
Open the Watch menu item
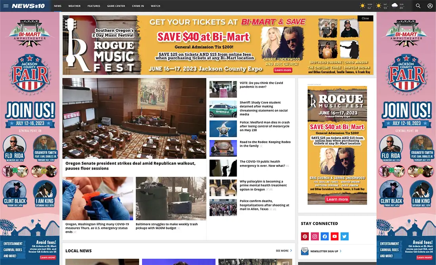click(x=155, y=6)
